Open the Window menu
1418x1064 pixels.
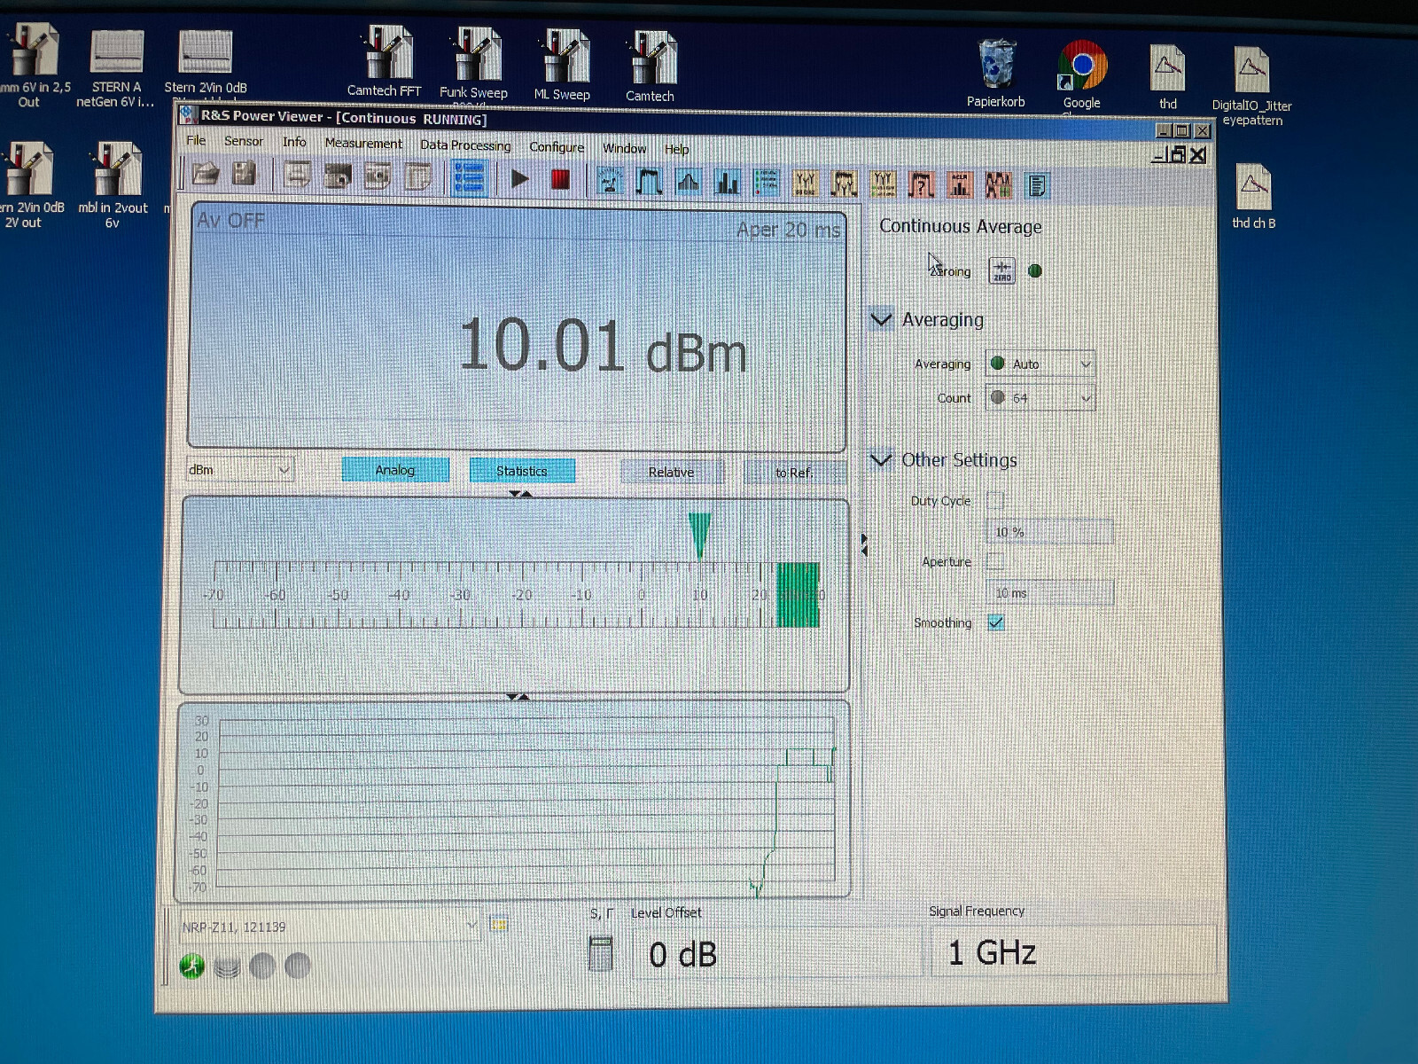point(624,148)
